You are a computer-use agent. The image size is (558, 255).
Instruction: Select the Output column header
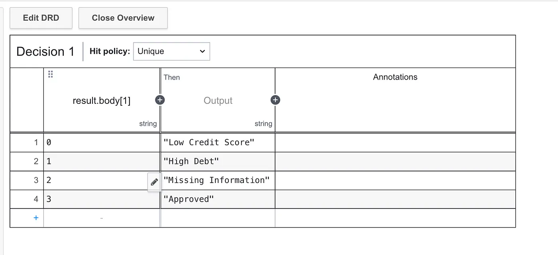pyautogui.click(x=218, y=100)
